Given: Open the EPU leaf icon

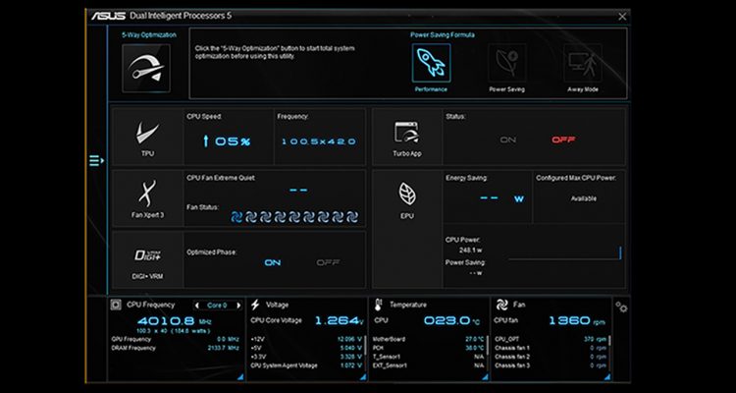Looking at the screenshot, I should pos(407,194).
